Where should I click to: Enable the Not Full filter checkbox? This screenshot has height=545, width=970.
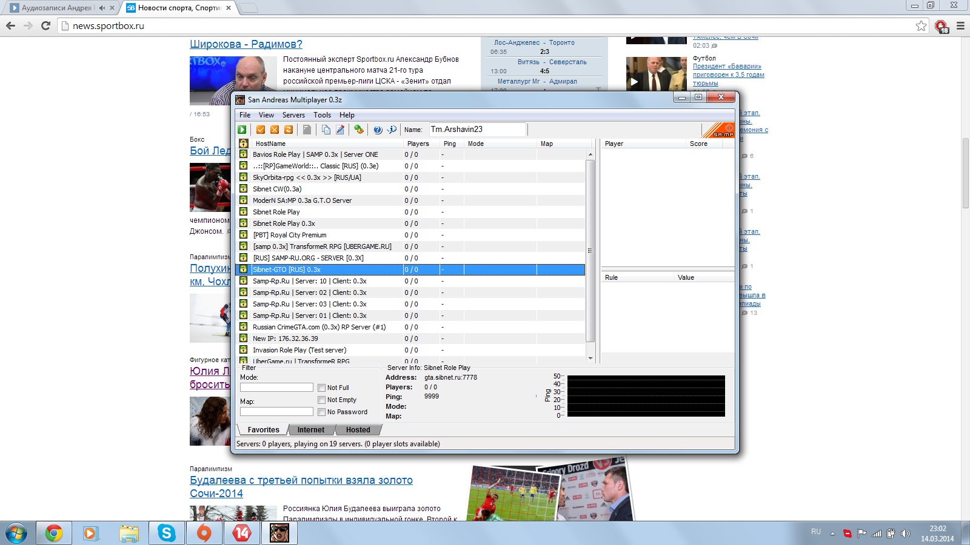click(322, 388)
